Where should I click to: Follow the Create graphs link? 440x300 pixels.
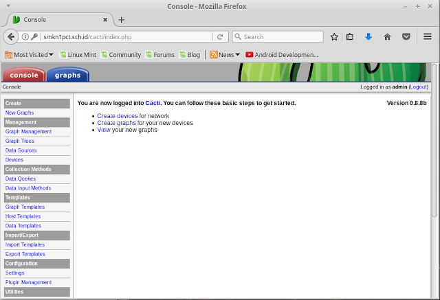[x=116, y=123]
